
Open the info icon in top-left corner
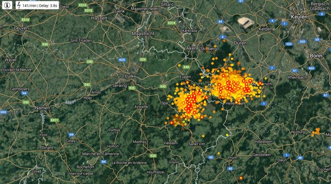tap(7, 5)
